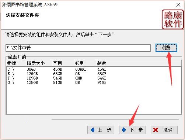
Task: Go to next step with 下一步
Action: tap(132, 130)
